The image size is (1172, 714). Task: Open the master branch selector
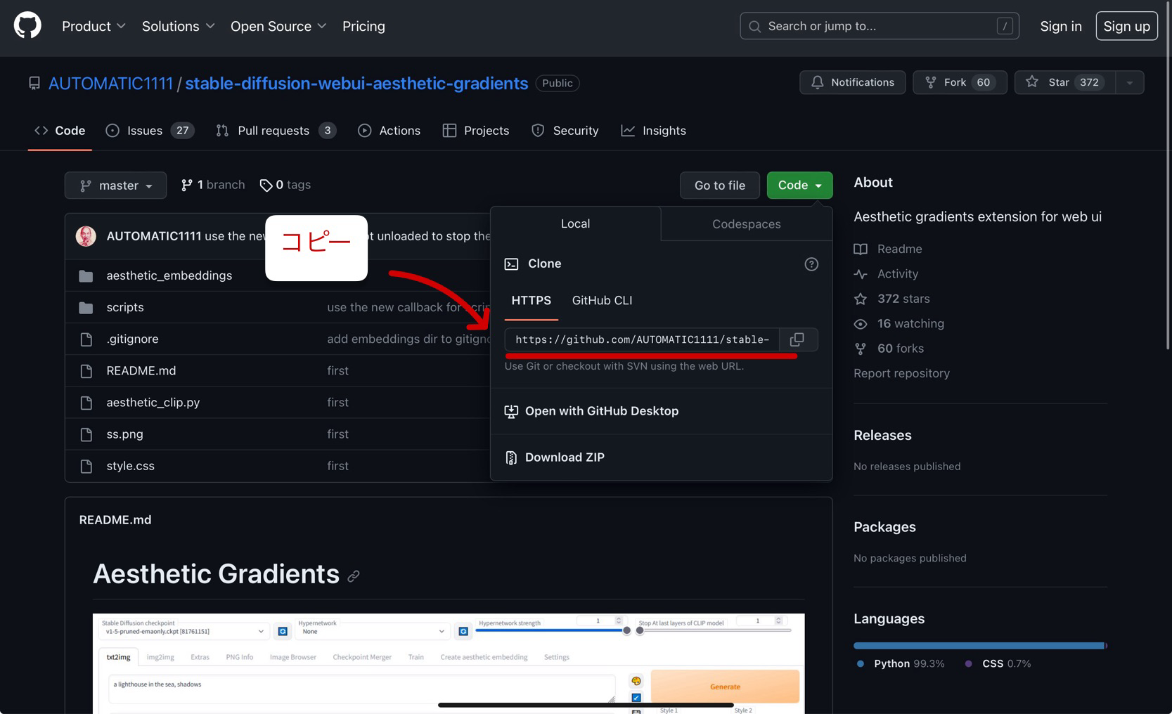click(x=115, y=185)
